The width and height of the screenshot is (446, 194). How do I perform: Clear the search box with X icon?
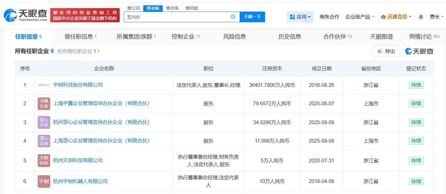(233, 17)
